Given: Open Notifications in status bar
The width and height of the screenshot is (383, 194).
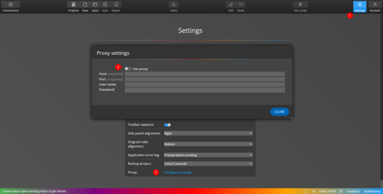Looking at the screenshot, I should point(372,192).
